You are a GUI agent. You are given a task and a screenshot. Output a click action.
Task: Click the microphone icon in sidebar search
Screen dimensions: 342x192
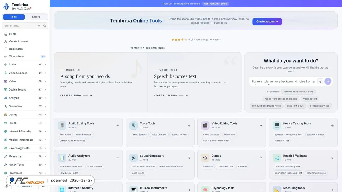[39, 26]
